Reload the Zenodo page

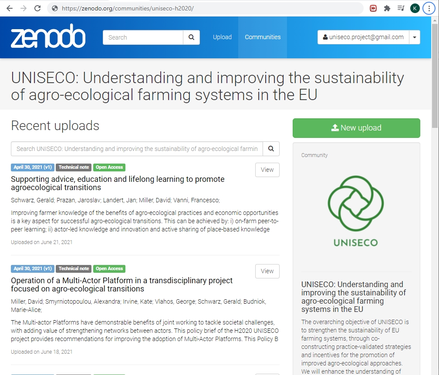37,8
